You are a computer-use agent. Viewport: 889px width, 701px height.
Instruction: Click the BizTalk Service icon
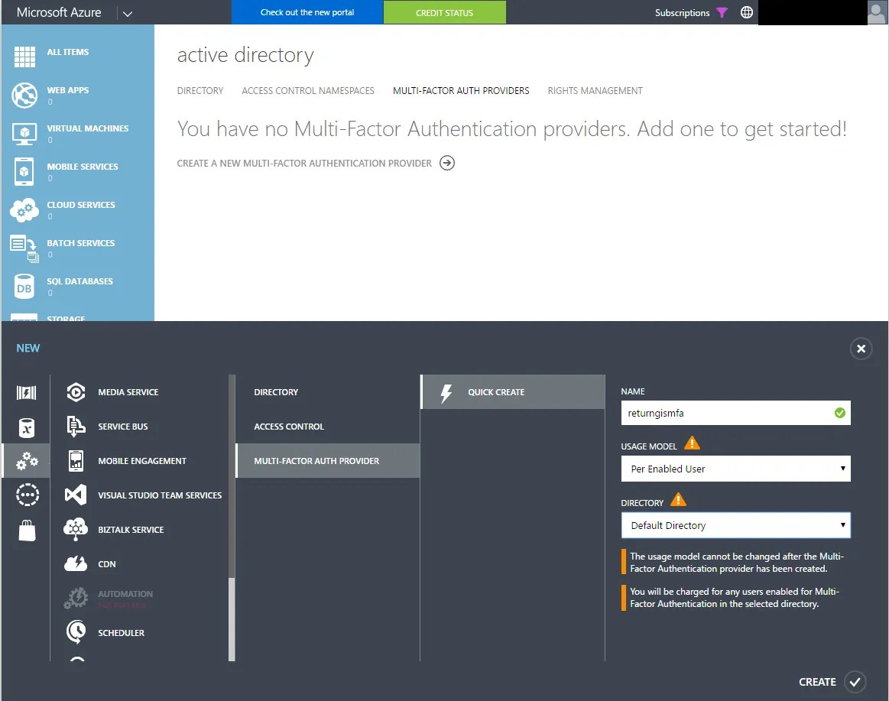click(x=76, y=529)
